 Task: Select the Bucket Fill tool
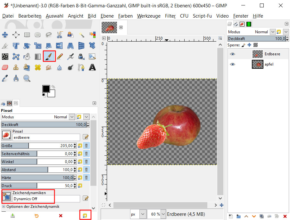click(x=27, y=57)
